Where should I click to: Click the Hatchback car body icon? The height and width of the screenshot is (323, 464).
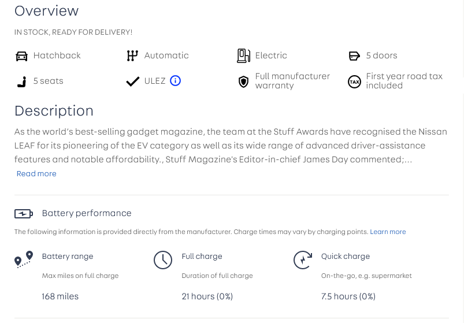tap(21, 56)
